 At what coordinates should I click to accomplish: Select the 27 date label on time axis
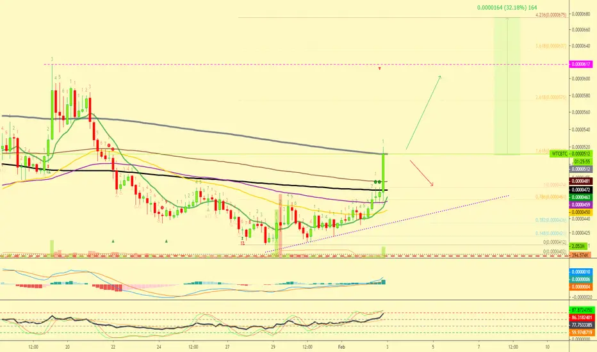point(227,347)
